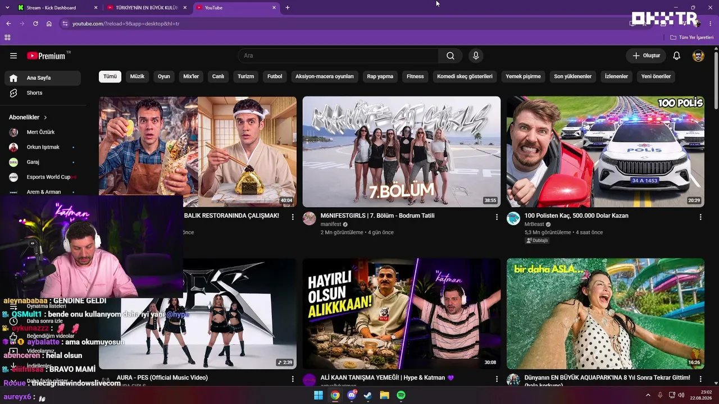Open Orkun Işıtmak subscription
Image resolution: width=719 pixels, height=404 pixels.
pyautogui.click(x=43, y=147)
